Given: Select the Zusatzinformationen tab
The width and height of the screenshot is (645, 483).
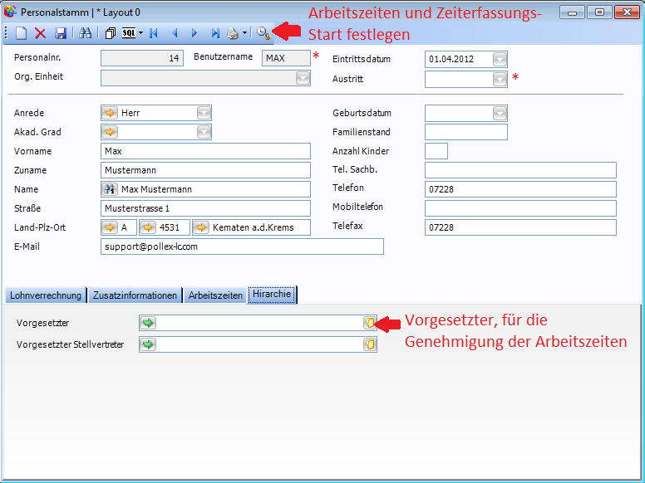Looking at the screenshot, I should pyautogui.click(x=135, y=295).
